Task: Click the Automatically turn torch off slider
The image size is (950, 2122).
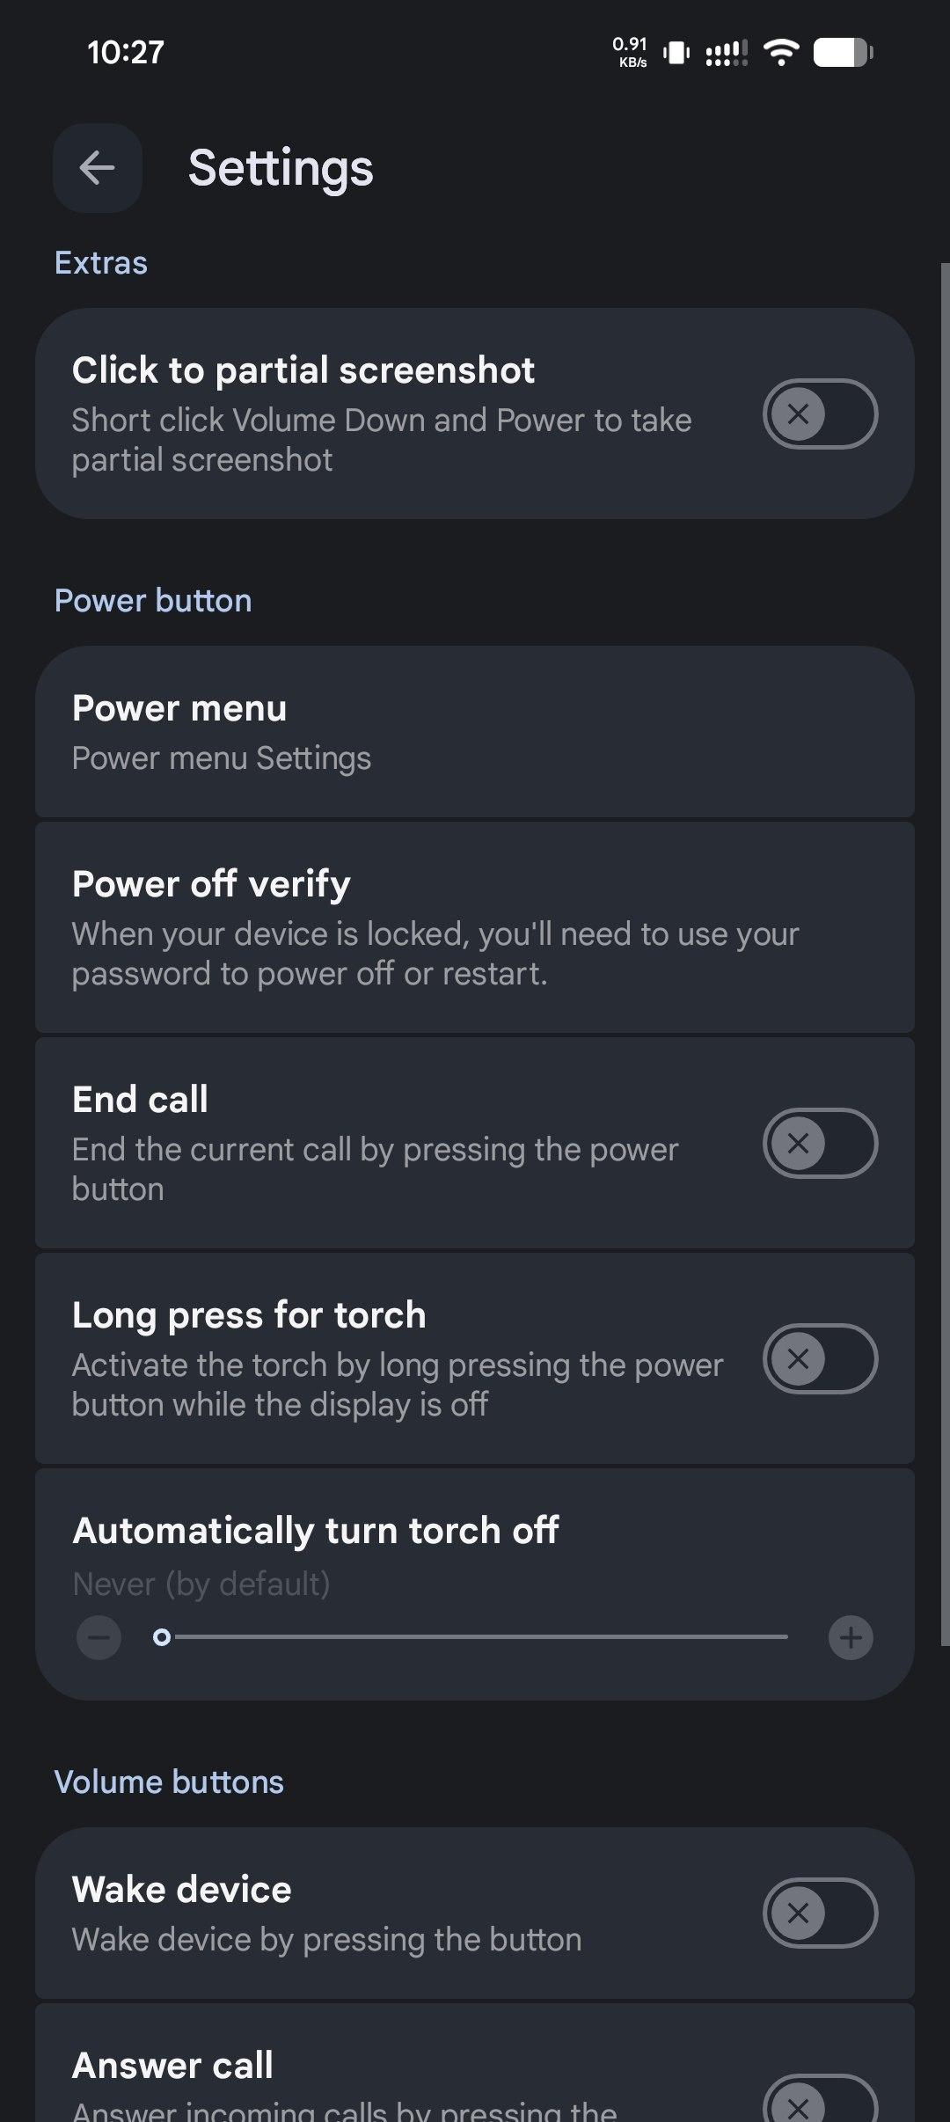Action: [x=475, y=1637]
